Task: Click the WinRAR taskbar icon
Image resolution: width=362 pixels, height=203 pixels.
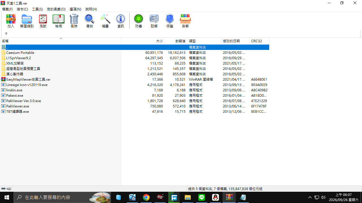Action: pos(229,197)
